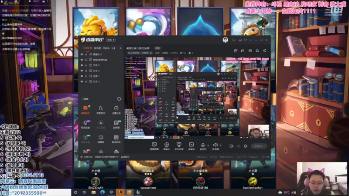
Task: Toggle visibility of 摄像头 2 source
Action: 82,54
